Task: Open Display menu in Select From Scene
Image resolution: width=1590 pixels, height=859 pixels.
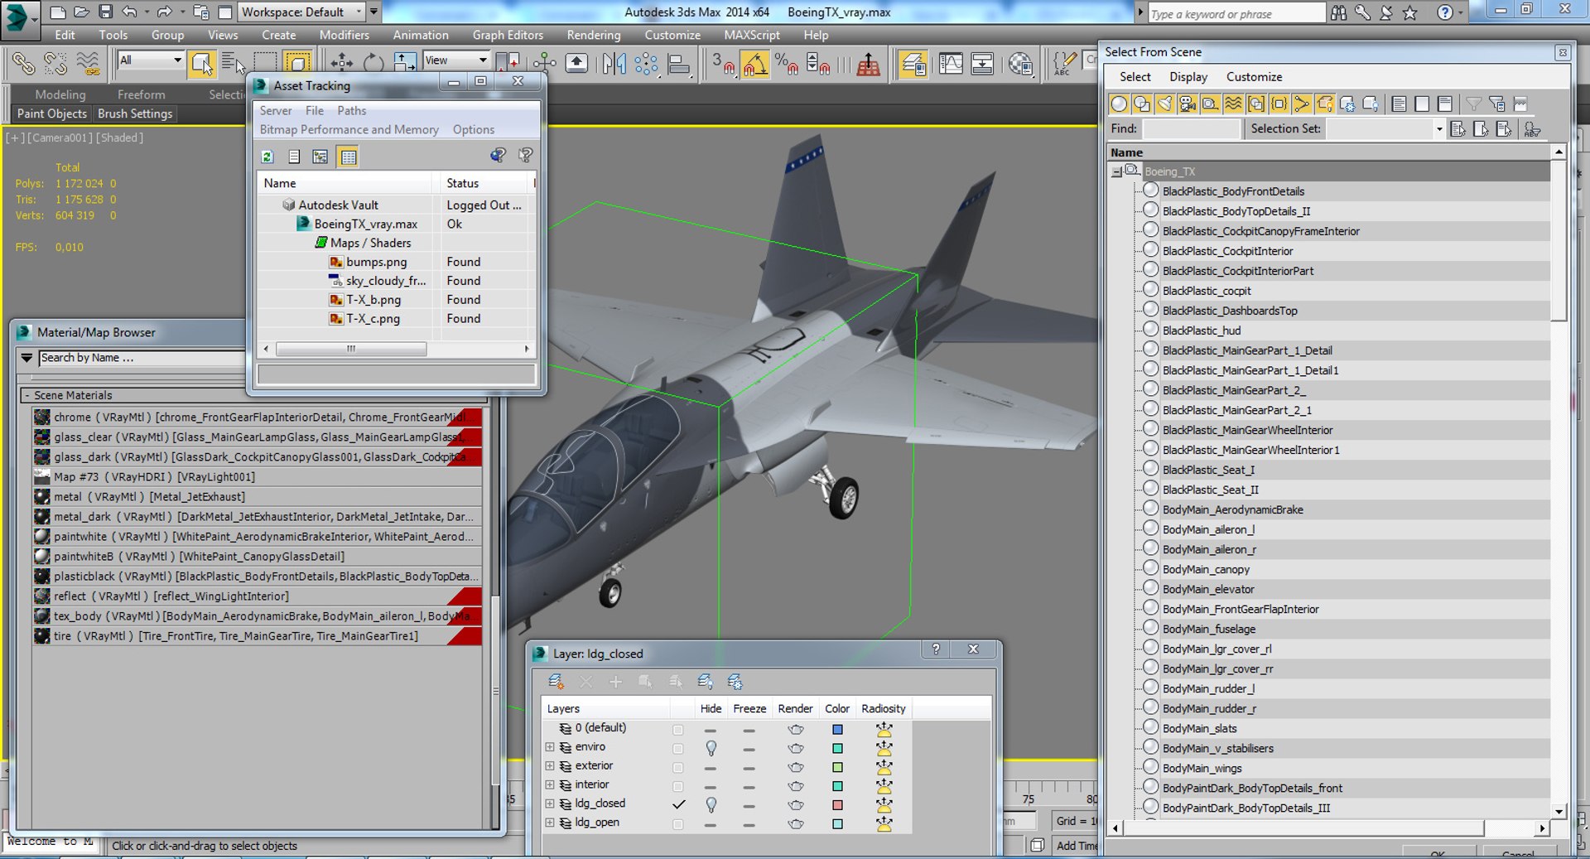Action: click(x=1188, y=76)
